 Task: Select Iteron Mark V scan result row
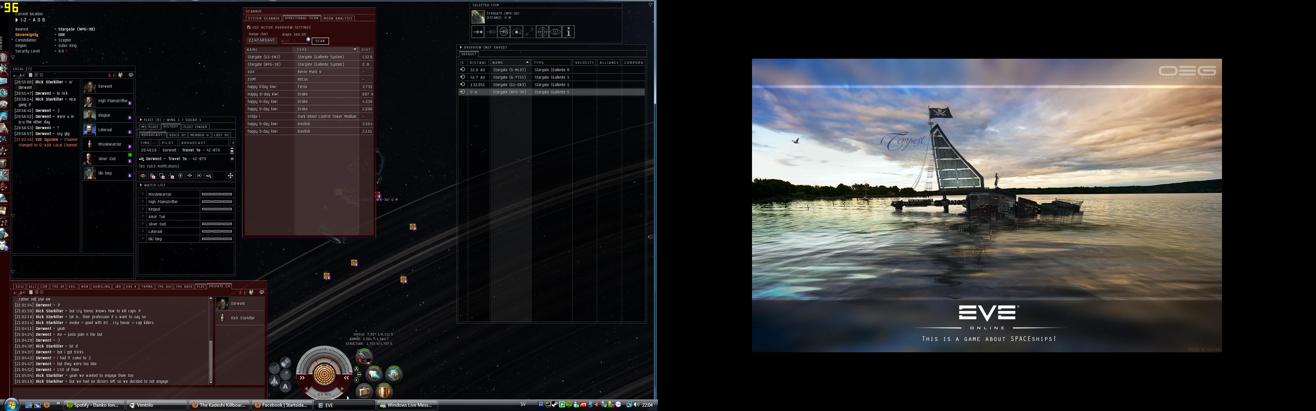point(309,72)
